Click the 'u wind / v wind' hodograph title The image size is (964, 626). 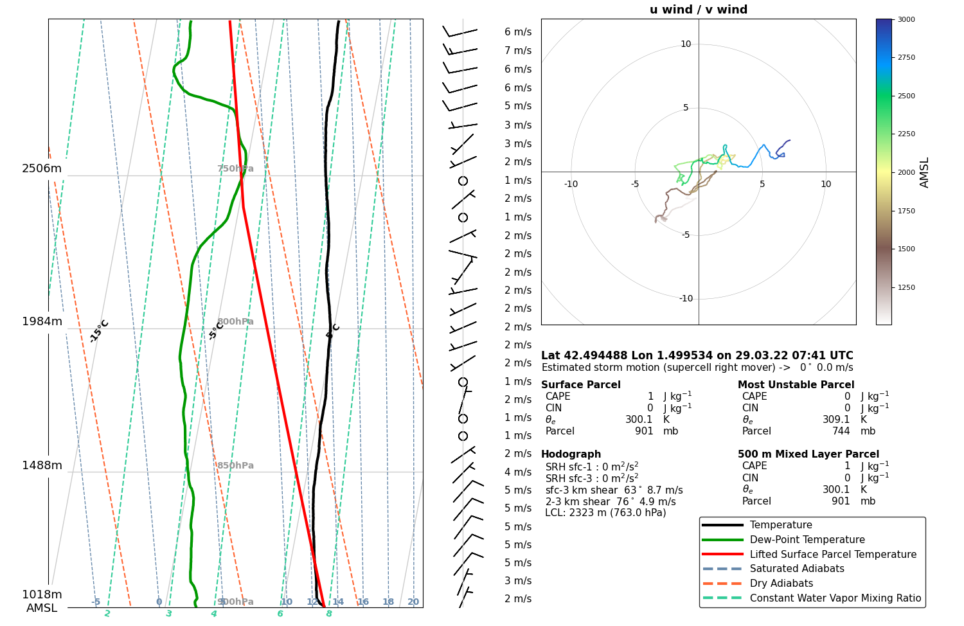(698, 10)
